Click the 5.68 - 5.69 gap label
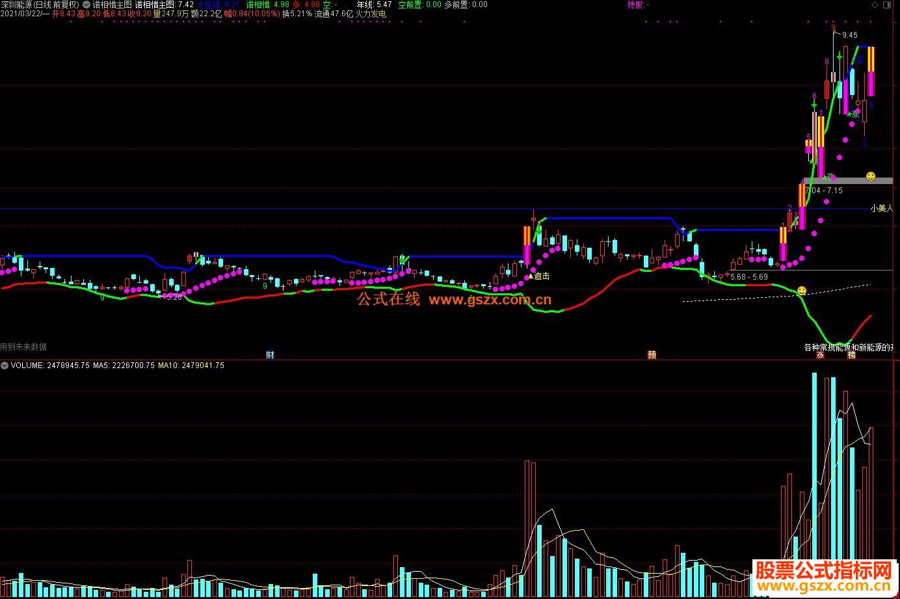Screen dimensions: 900x599 coord(748,277)
